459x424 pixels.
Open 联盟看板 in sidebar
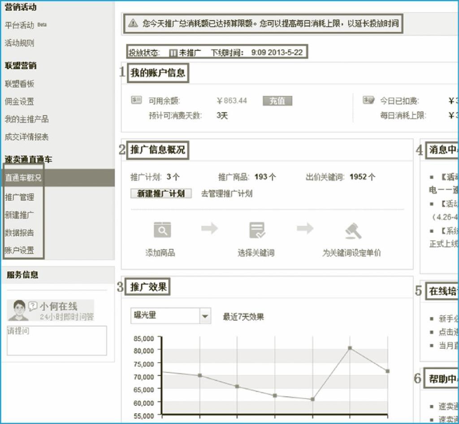19,84
